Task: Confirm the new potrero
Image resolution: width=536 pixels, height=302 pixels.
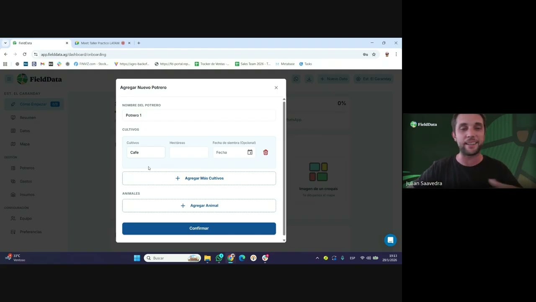Action: (199, 228)
